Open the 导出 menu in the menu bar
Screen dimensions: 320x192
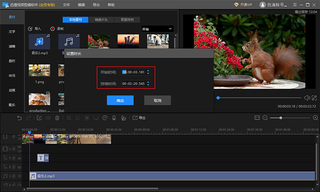96,5
